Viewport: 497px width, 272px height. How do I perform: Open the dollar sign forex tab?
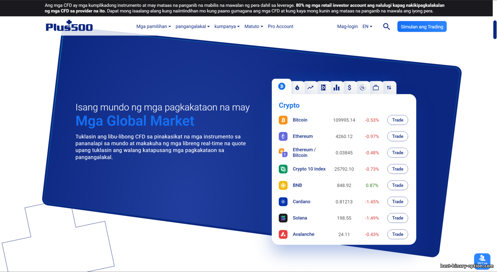tap(350, 88)
